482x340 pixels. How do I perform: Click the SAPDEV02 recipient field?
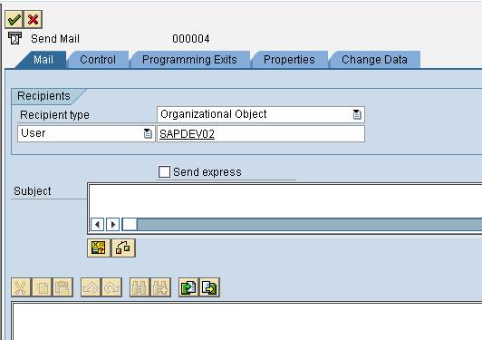(261, 134)
